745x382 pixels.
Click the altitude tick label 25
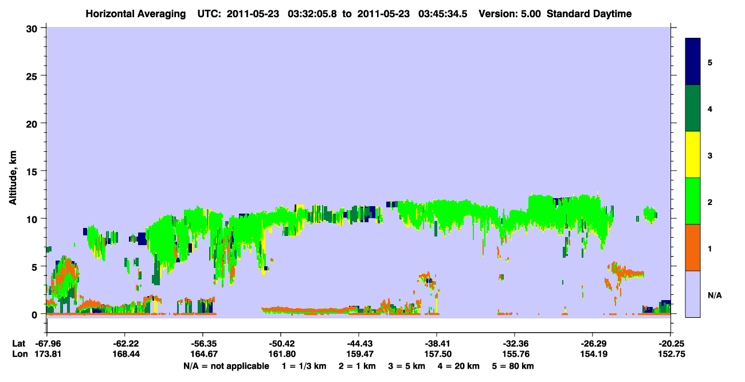coord(33,76)
